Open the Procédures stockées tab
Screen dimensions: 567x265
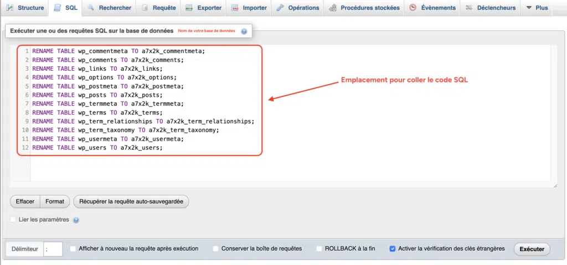click(x=364, y=8)
